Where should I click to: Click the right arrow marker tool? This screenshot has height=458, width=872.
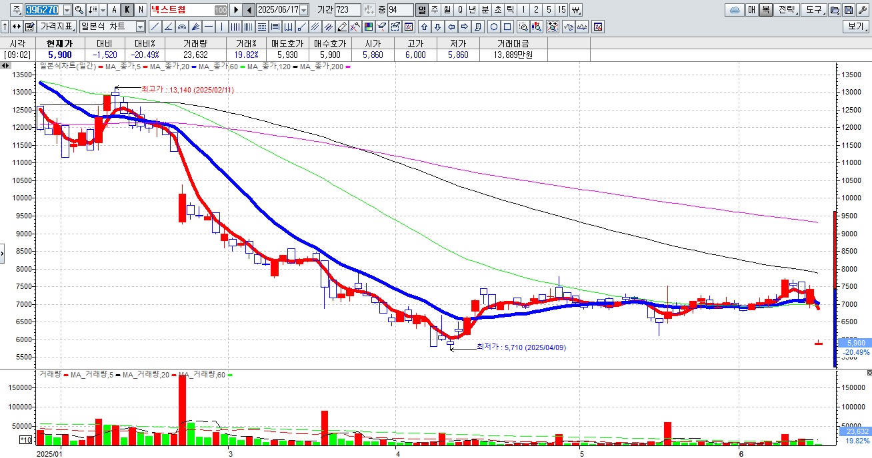465,27
